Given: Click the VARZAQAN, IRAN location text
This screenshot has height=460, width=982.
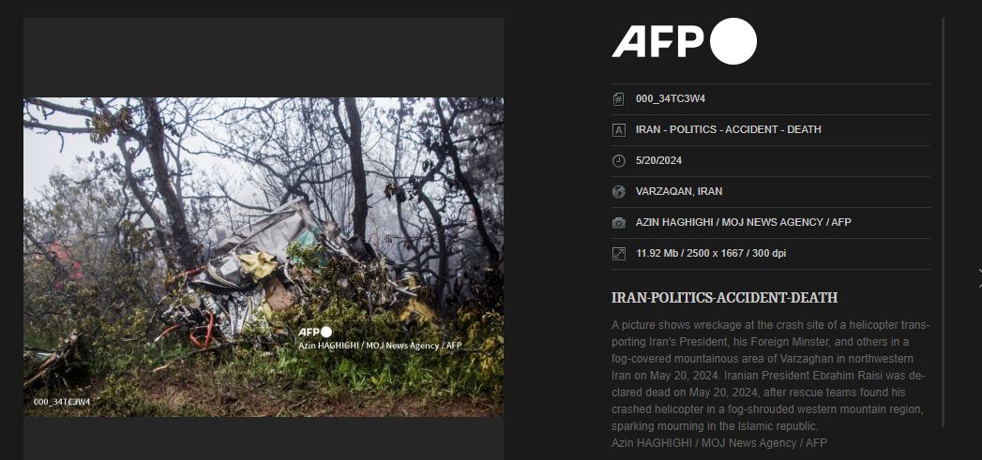Looking at the screenshot, I should pos(679,191).
